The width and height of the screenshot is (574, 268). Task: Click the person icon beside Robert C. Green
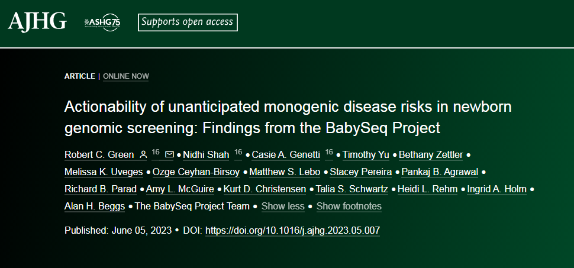pos(143,155)
